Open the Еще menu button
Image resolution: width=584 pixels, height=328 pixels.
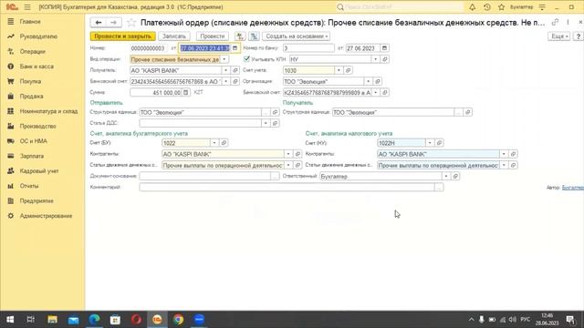click(558, 36)
